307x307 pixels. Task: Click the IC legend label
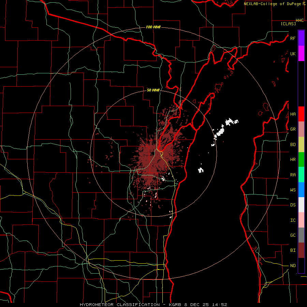coord(293,220)
